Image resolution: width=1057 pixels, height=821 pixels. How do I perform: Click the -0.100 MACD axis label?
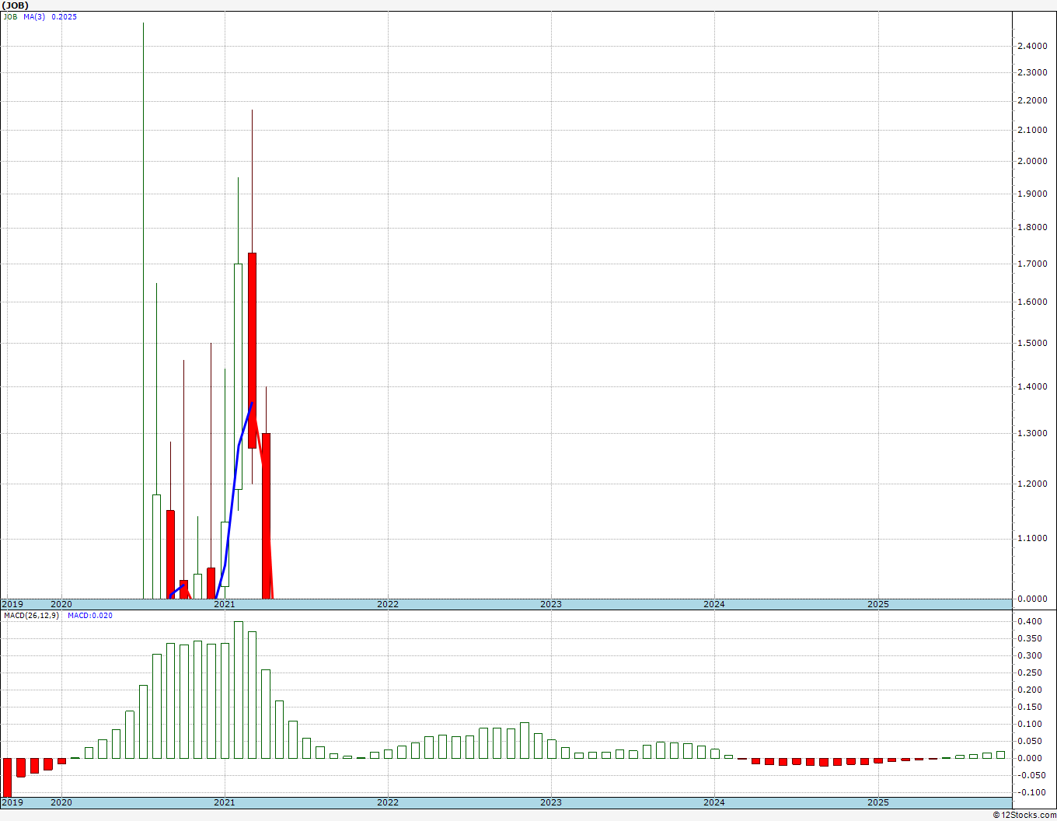(1030, 793)
